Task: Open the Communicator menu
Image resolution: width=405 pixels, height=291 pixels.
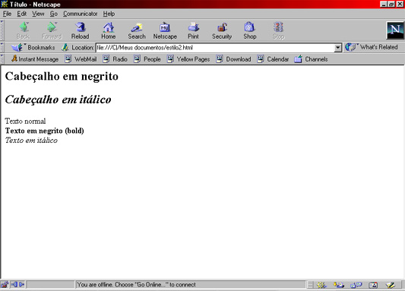Action: [x=81, y=14]
